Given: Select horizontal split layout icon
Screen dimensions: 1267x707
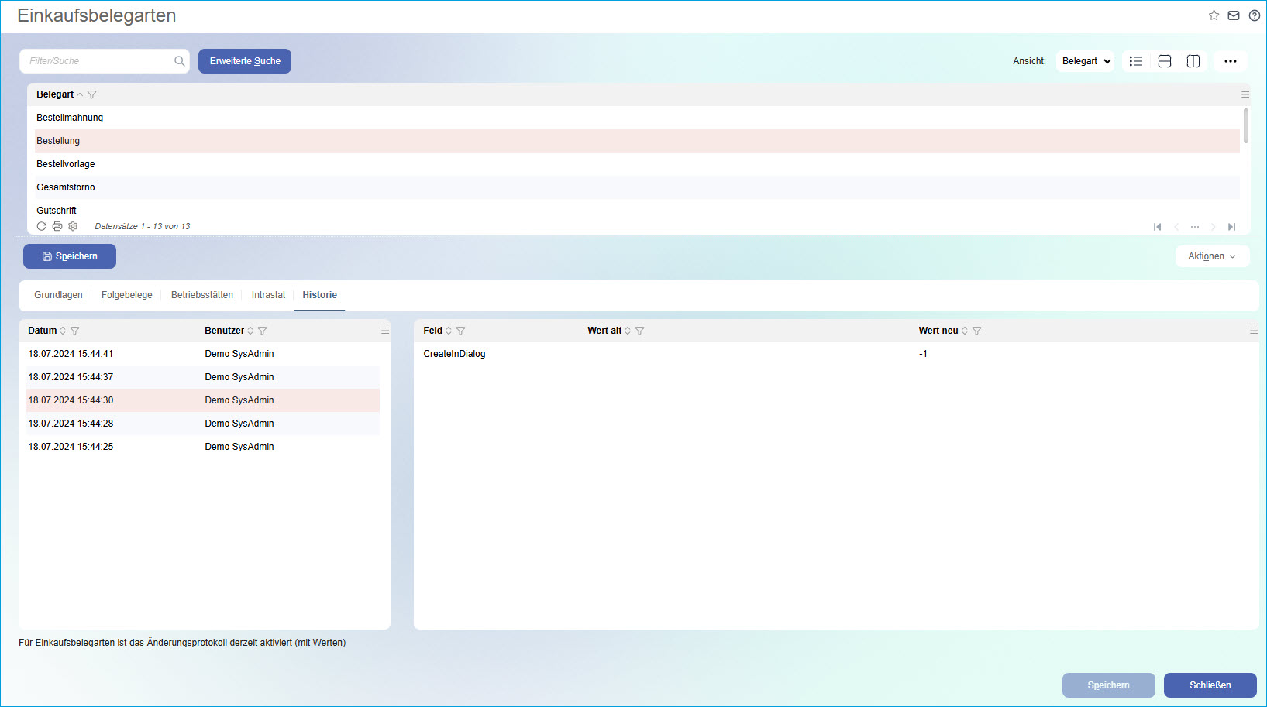Looking at the screenshot, I should [x=1164, y=61].
